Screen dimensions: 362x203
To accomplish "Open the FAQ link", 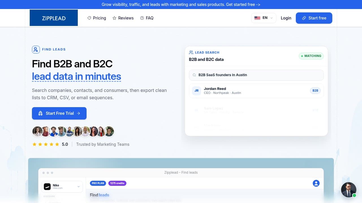I will click(x=147, y=18).
